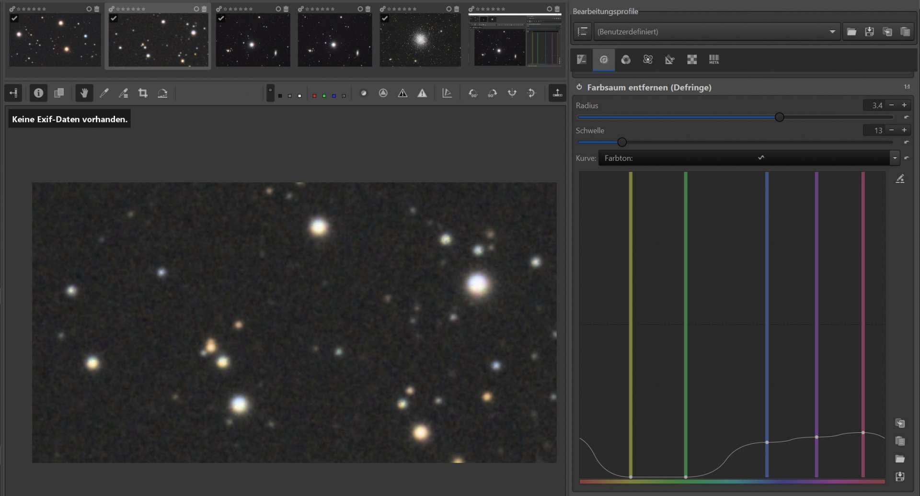Pick the white balance eyedropper tool
This screenshot has width=920, height=496.
click(x=104, y=93)
